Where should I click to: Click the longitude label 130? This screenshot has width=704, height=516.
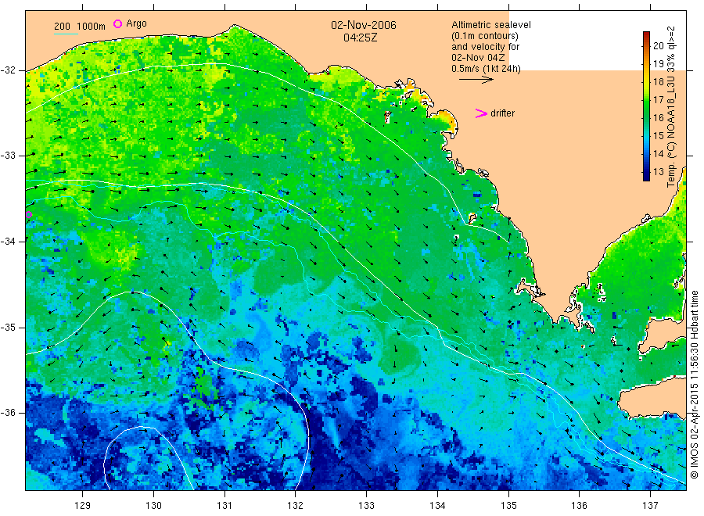click(153, 506)
